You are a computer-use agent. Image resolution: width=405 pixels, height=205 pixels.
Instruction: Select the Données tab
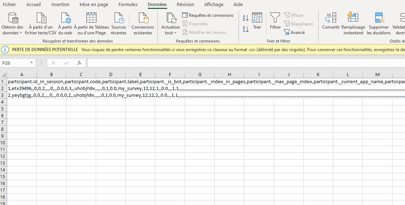157,4
